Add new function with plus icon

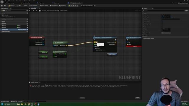(27, 19)
